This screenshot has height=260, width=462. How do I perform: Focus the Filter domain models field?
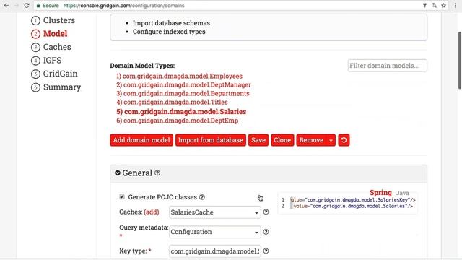[x=387, y=66]
